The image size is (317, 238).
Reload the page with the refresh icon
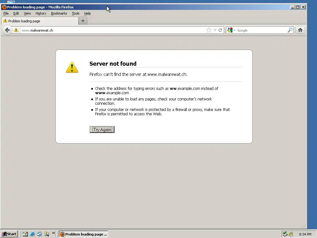[220, 30]
